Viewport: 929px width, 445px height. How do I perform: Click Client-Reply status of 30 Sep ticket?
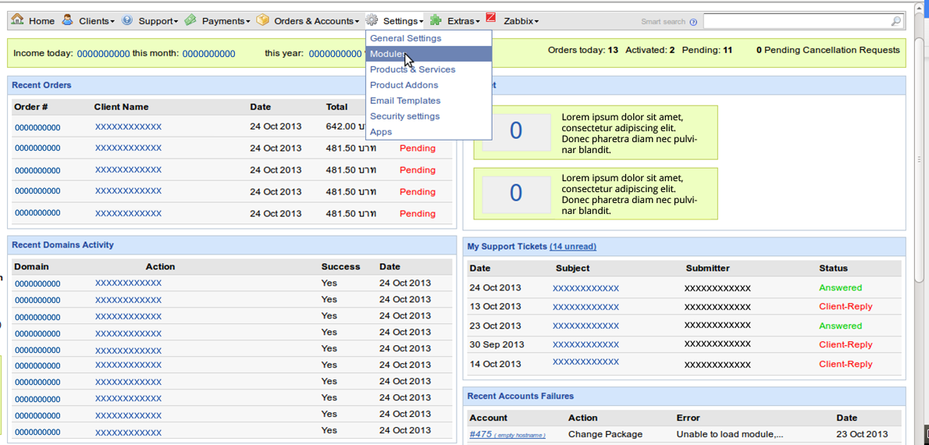[x=846, y=345]
